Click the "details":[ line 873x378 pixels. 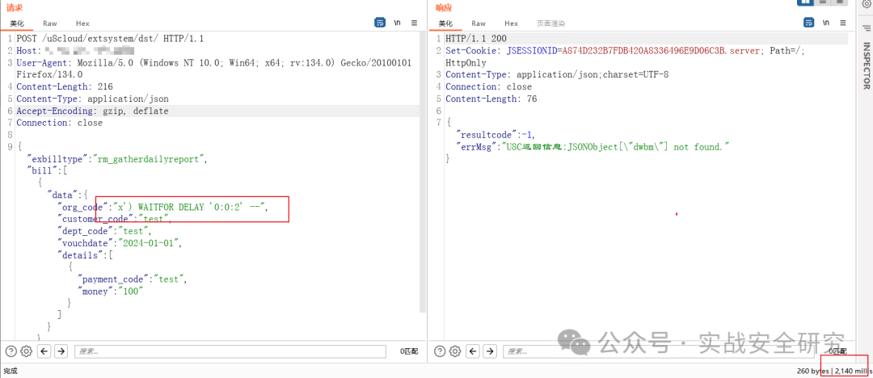[86, 255]
